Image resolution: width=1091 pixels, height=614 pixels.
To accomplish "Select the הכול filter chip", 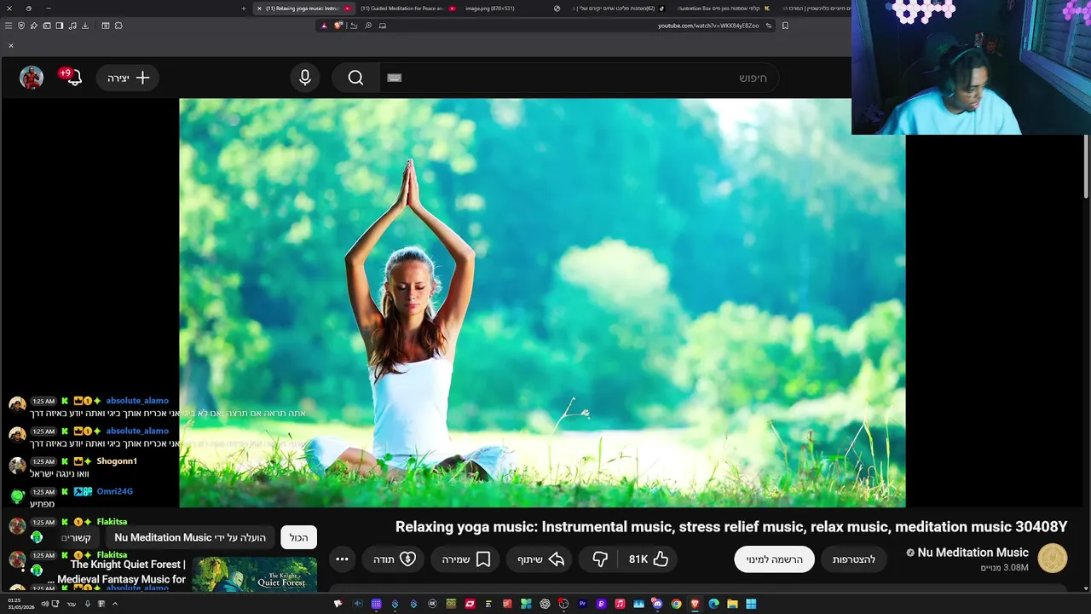I will point(298,537).
